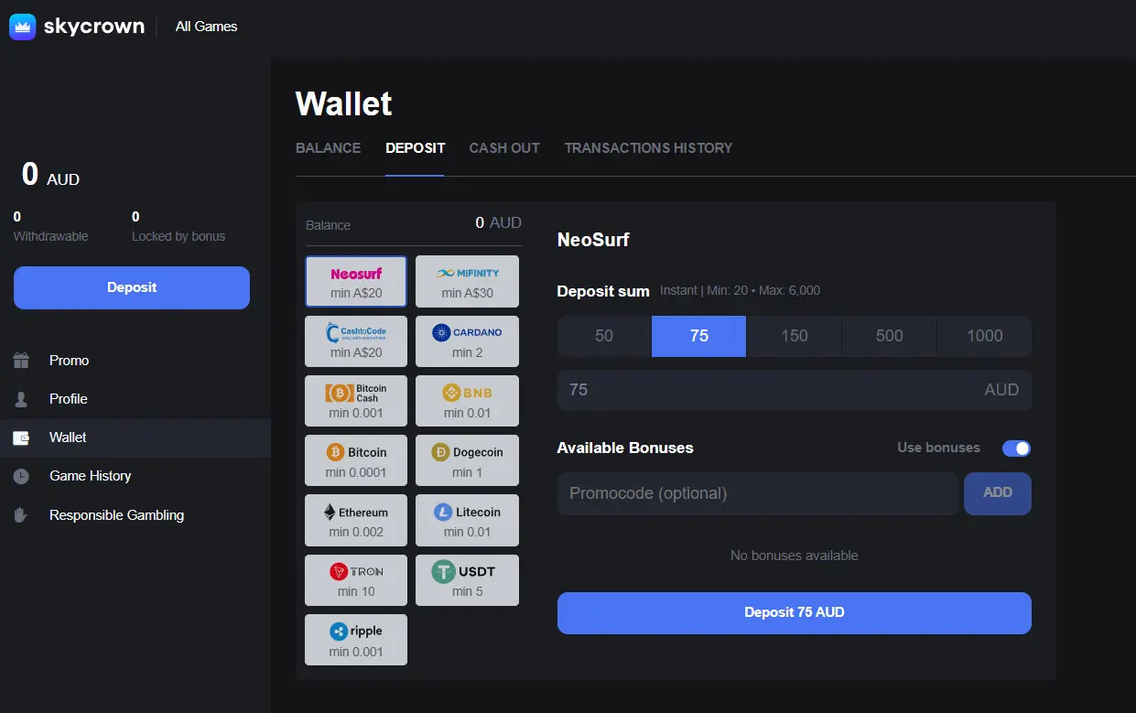Click the Promocode optional input field

757,494
